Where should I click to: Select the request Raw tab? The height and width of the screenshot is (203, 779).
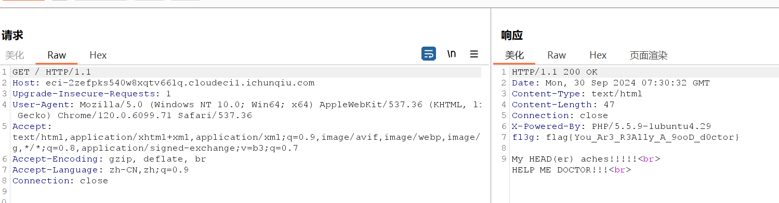[x=57, y=55]
